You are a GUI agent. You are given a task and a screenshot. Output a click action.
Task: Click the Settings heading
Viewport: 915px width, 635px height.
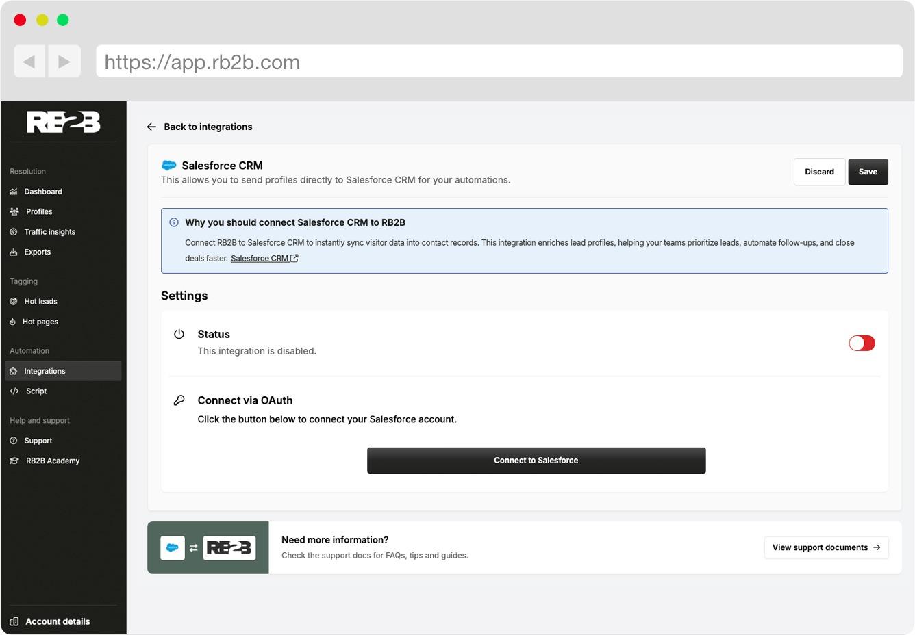point(184,296)
